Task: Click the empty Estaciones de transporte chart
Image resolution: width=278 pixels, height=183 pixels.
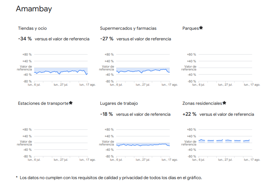Action: coord(61,143)
